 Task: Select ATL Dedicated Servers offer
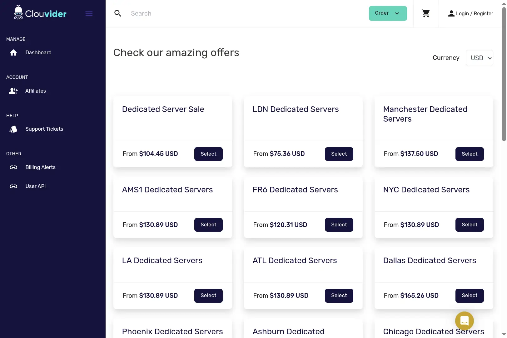339,296
